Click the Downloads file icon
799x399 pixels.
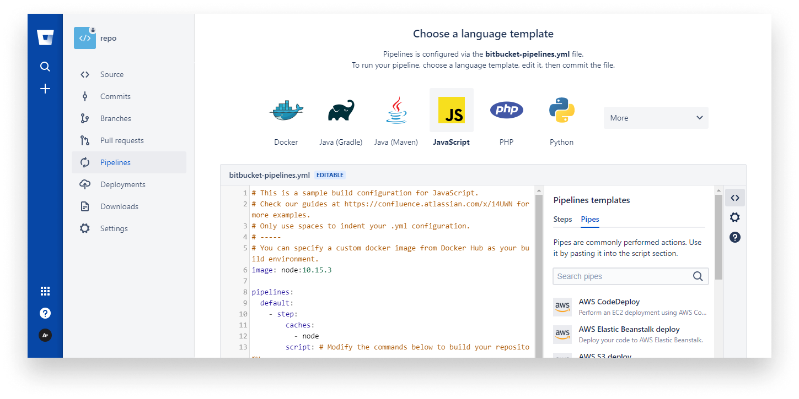pos(84,206)
